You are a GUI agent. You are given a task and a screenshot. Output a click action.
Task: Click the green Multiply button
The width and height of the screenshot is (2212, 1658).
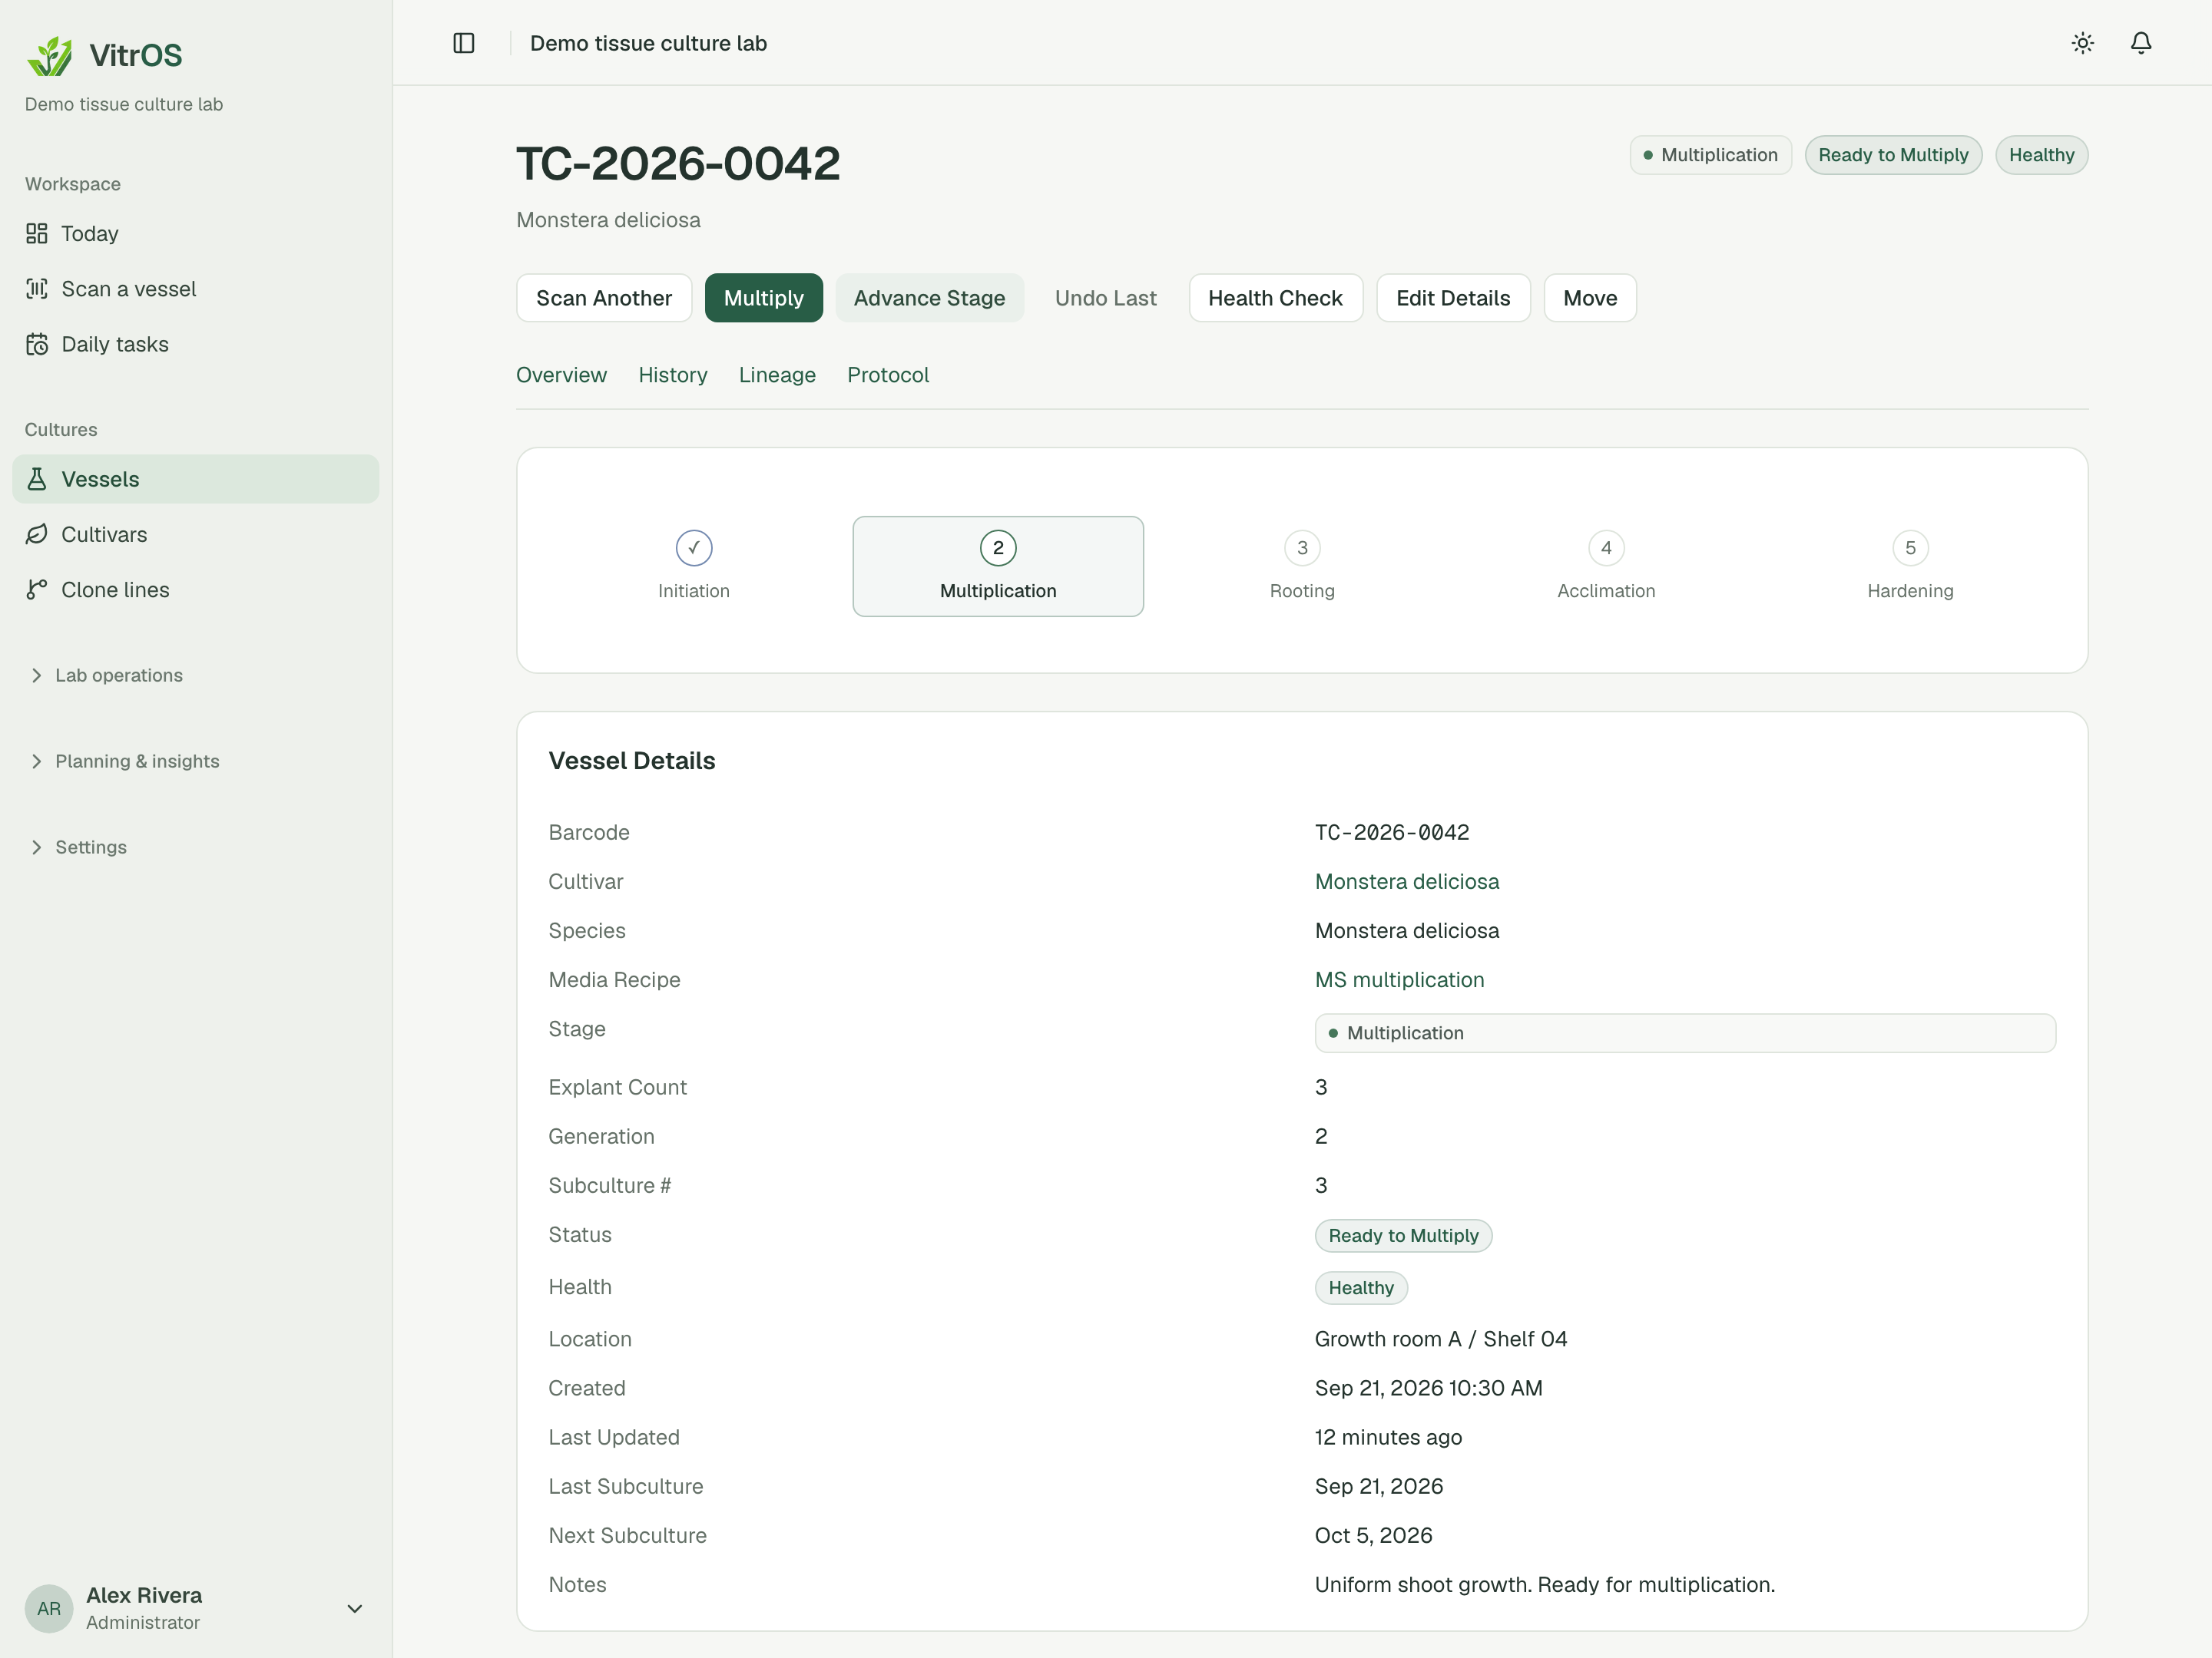point(764,298)
